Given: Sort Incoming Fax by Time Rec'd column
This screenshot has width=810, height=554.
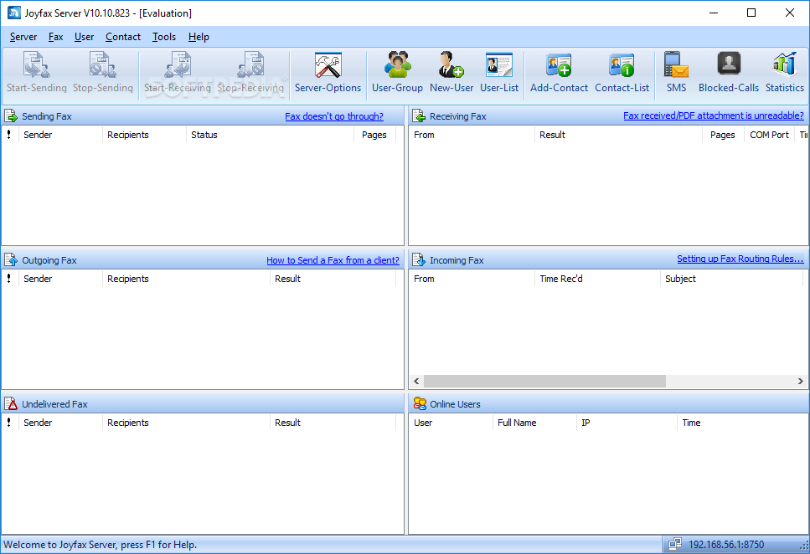Looking at the screenshot, I should (x=598, y=279).
